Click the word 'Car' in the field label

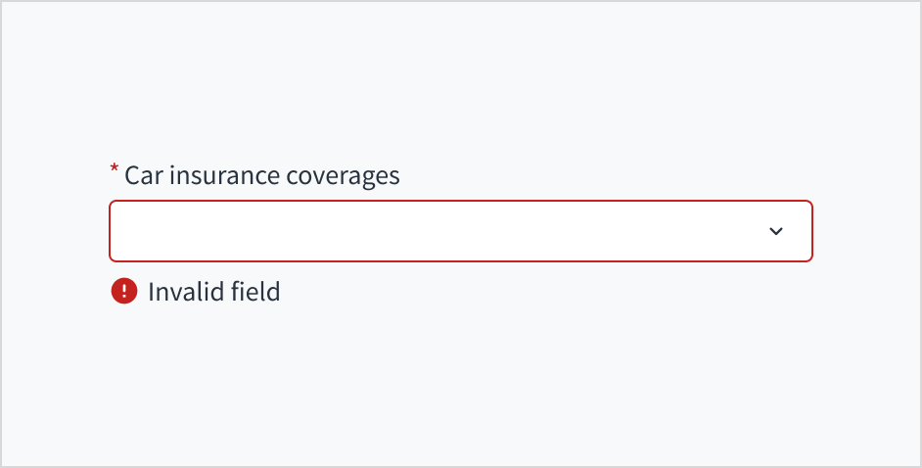point(141,175)
